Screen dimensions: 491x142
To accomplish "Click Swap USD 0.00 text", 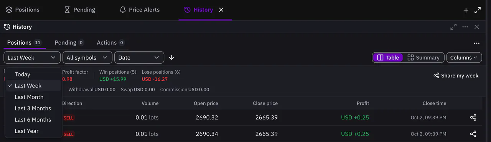I will (x=138, y=90).
